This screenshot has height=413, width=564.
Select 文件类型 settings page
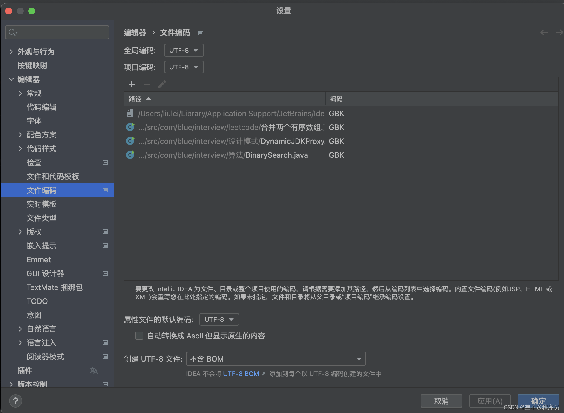(42, 218)
